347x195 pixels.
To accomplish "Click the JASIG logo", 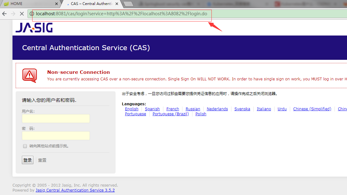I will coord(34,28).
